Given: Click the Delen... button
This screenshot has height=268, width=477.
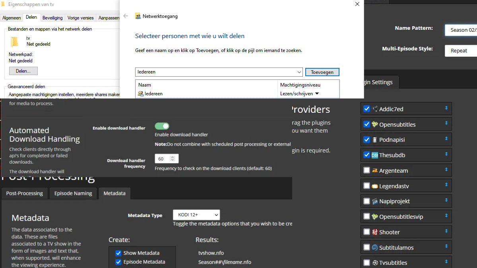Looking at the screenshot, I should (23, 71).
